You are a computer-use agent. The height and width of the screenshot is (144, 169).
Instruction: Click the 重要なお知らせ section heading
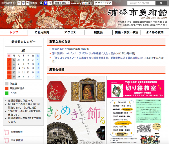(x=60, y=41)
